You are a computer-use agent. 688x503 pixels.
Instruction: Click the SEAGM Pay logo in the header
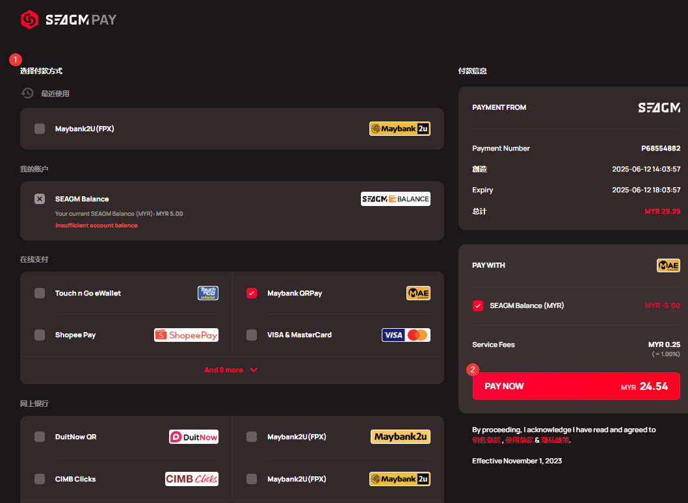point(68,19)
